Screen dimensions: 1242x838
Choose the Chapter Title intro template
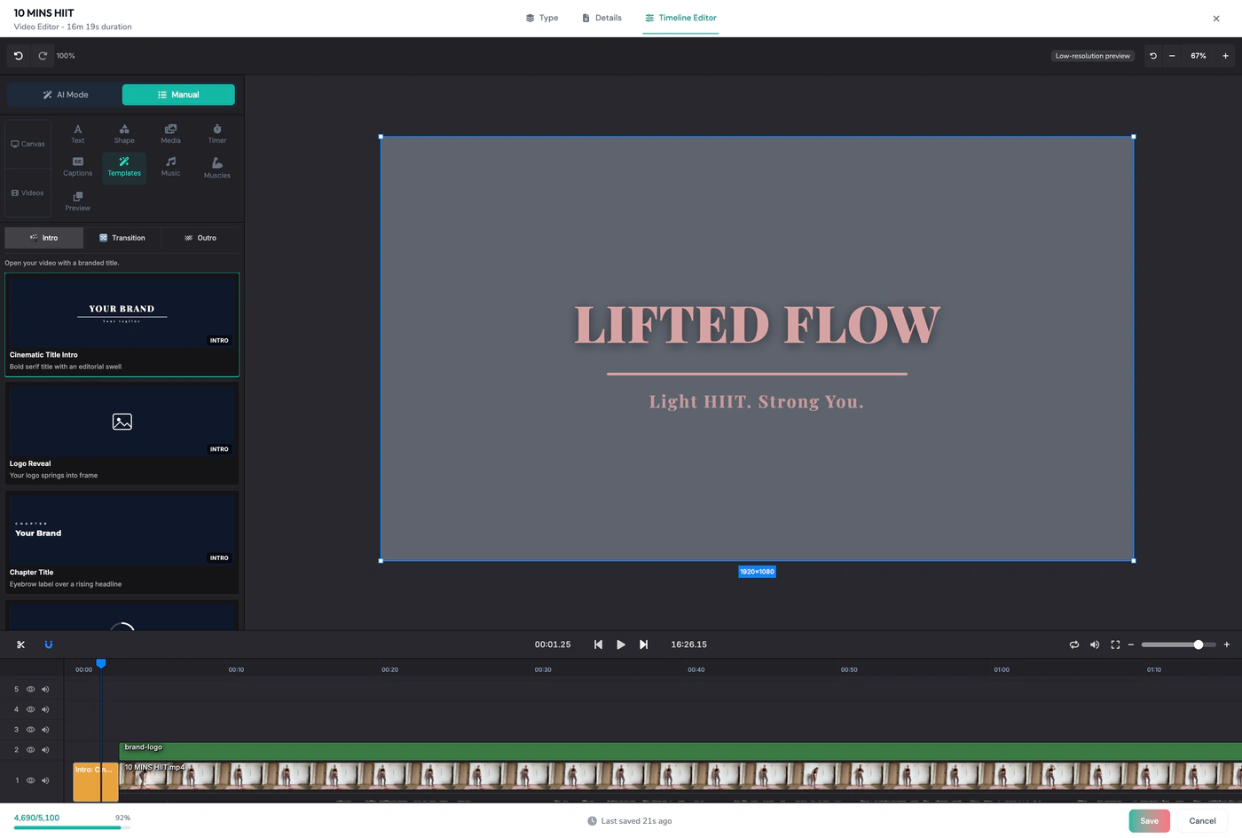(x=122, y=542)
